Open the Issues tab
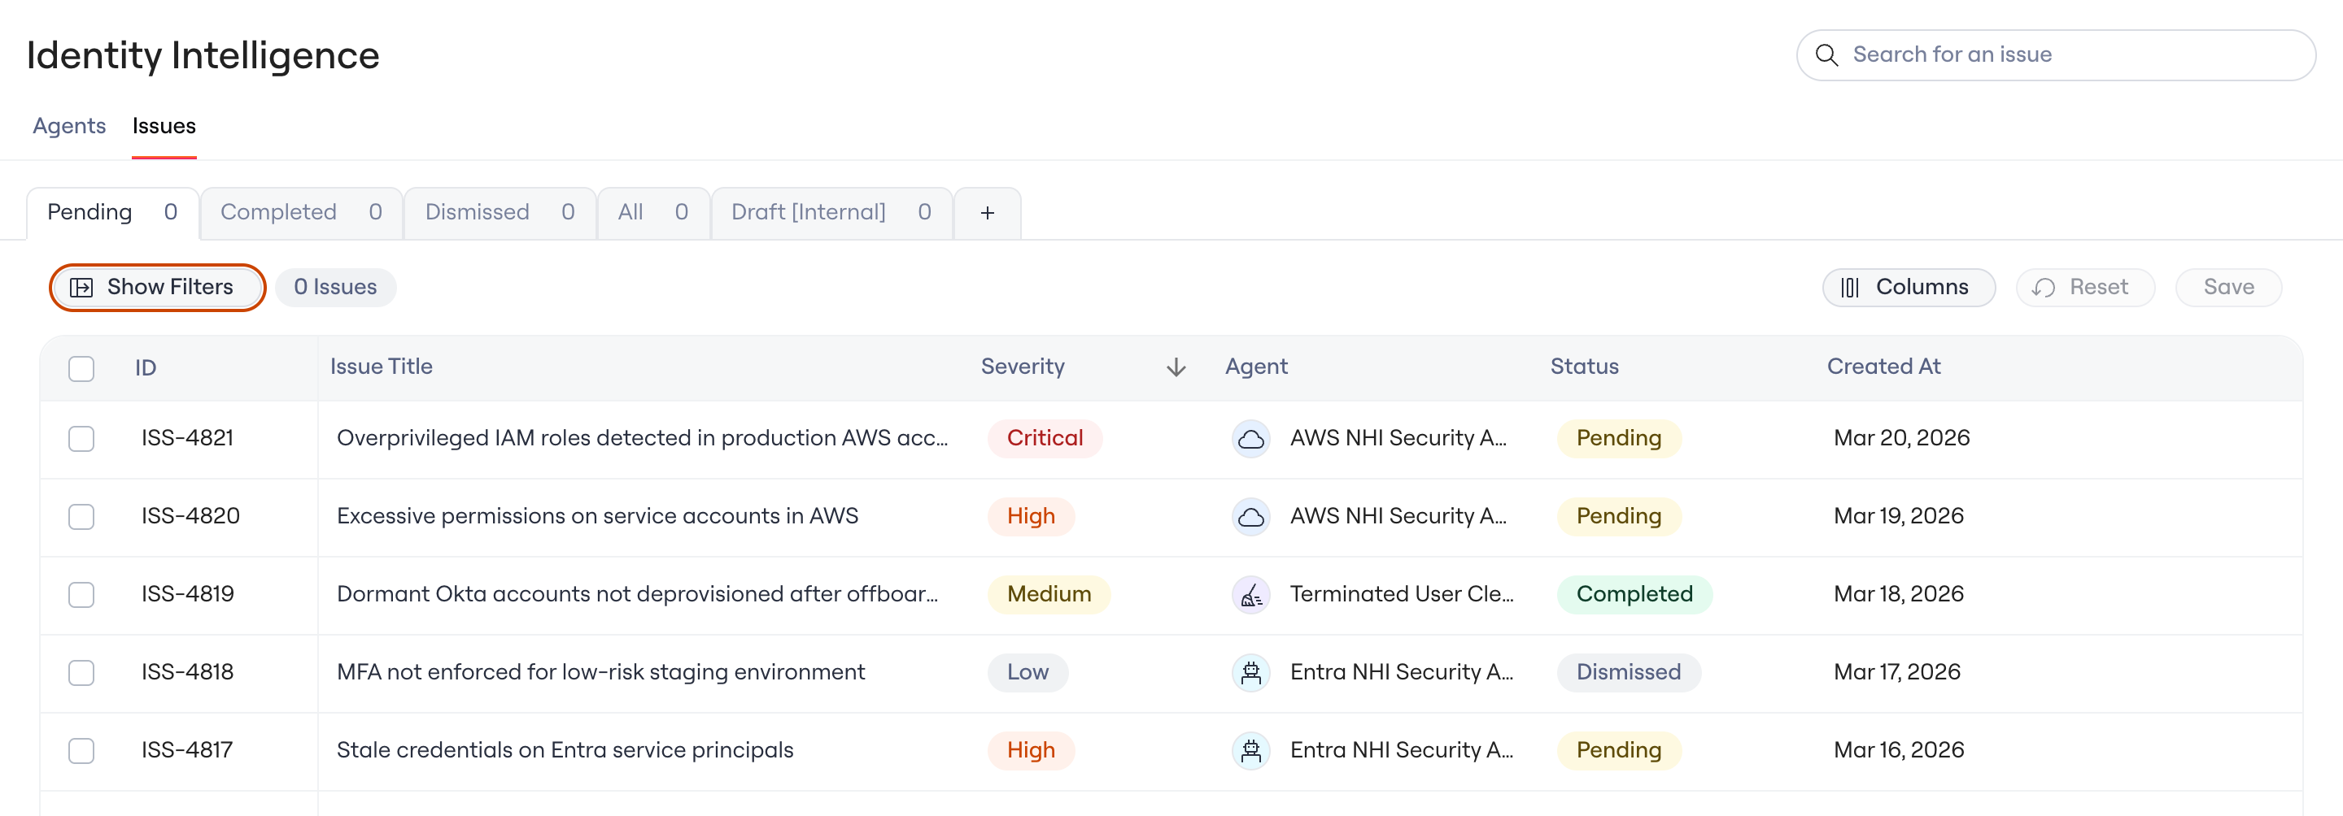Screen dimensions: 2343x816 click(164, 125)
